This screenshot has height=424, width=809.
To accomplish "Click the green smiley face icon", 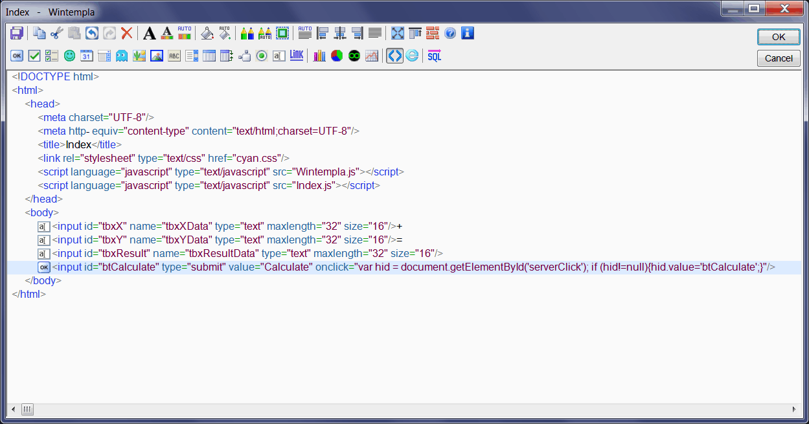I will click(x=69, y=56).
